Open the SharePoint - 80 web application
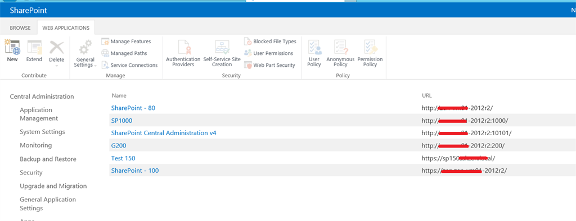576x221 pixels. coord(136,108)
